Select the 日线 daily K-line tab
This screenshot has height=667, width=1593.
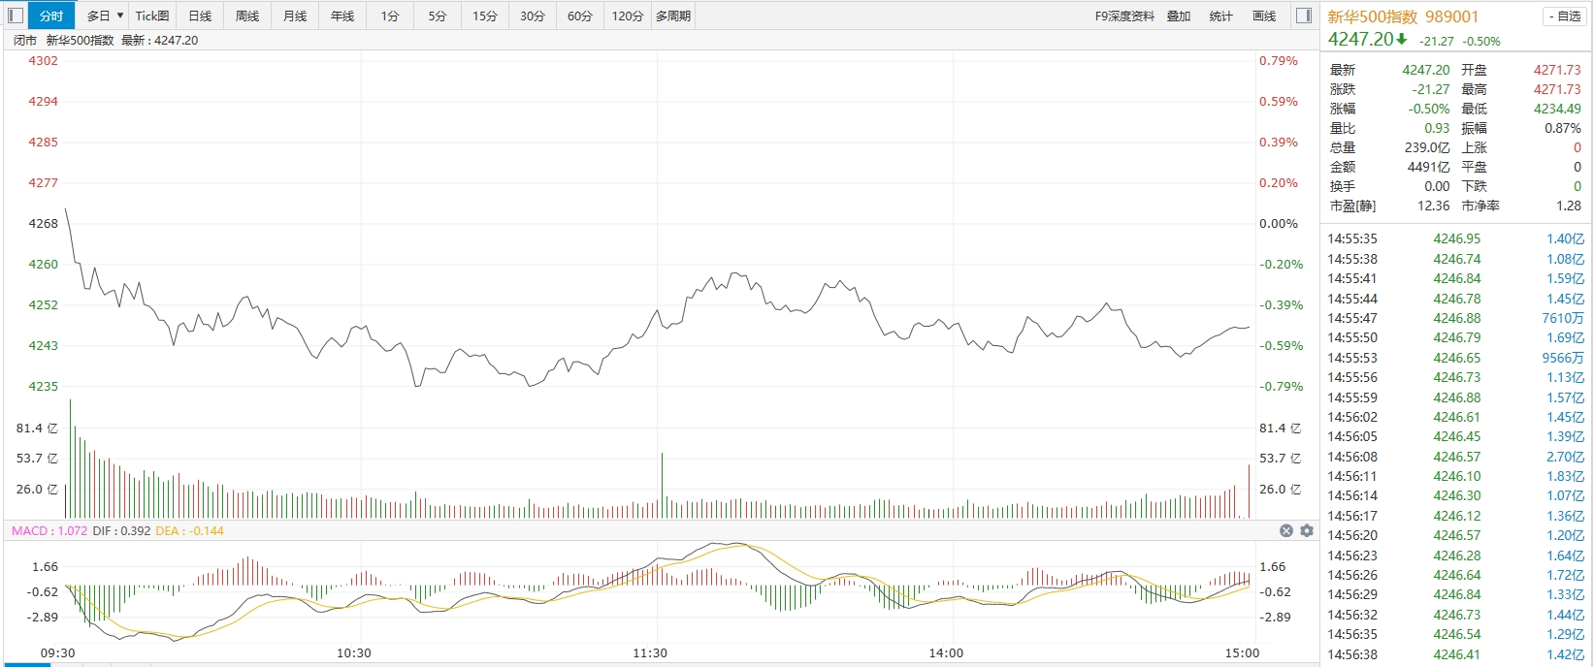(x=200, y=16)
